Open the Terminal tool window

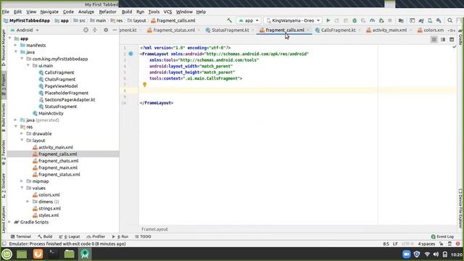click(x=21, y=237)
